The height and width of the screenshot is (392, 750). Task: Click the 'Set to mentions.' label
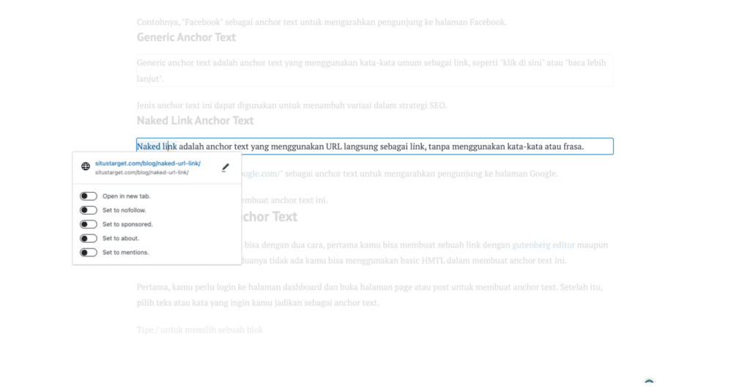(125, 252)
